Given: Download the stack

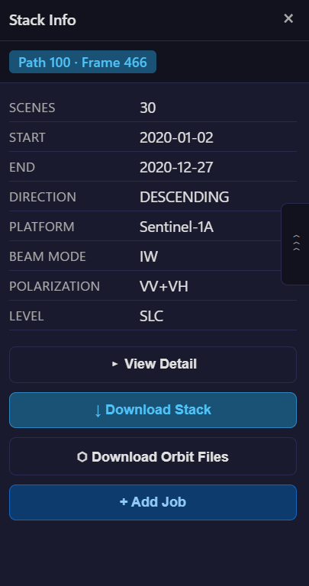Looking at the screenshot, I should 153,410.
